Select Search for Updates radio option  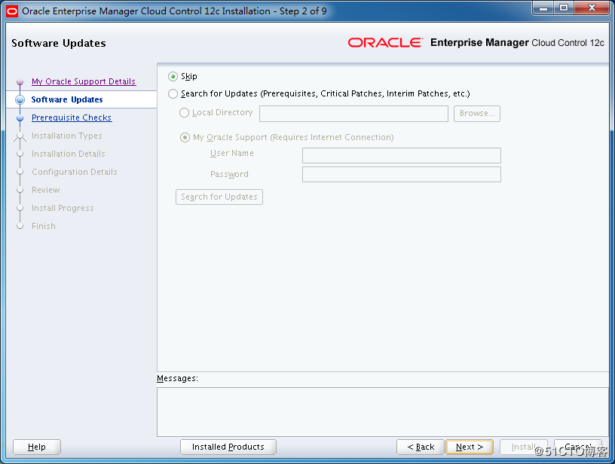[x=173, y=94]
